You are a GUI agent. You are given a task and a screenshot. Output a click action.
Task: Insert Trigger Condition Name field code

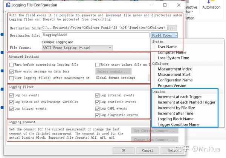(179, 124)
